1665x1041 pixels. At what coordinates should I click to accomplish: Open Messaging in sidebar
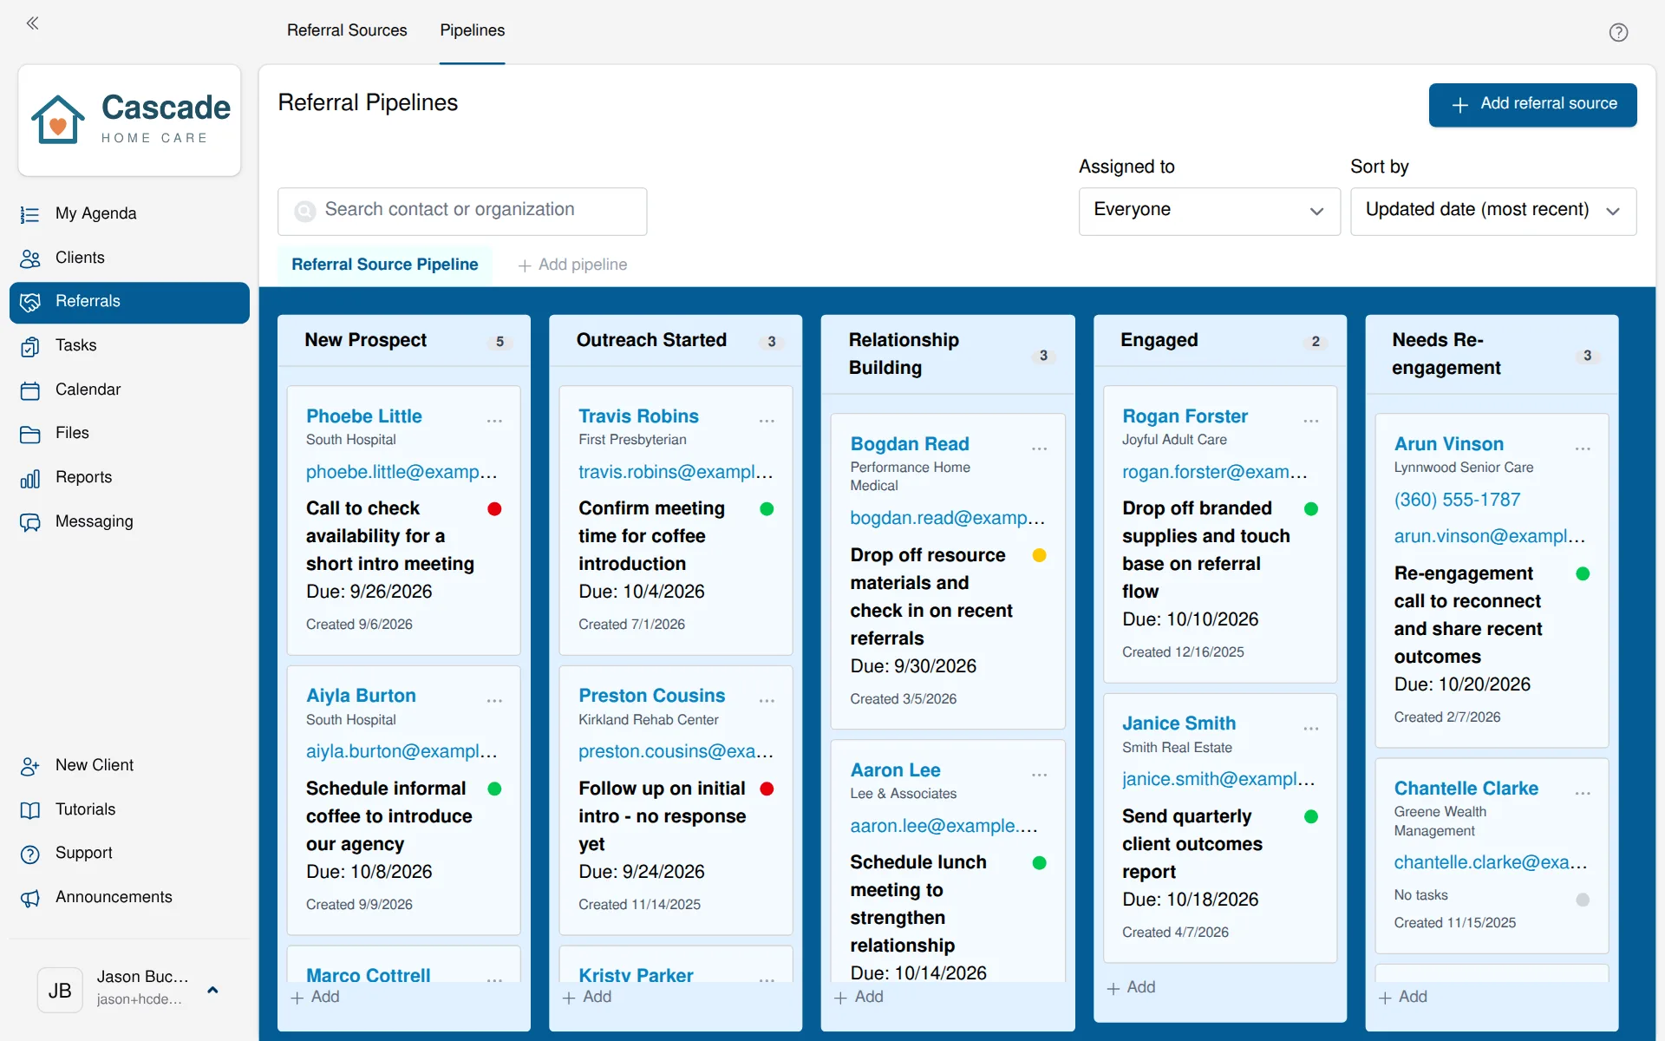pos(129,521)
